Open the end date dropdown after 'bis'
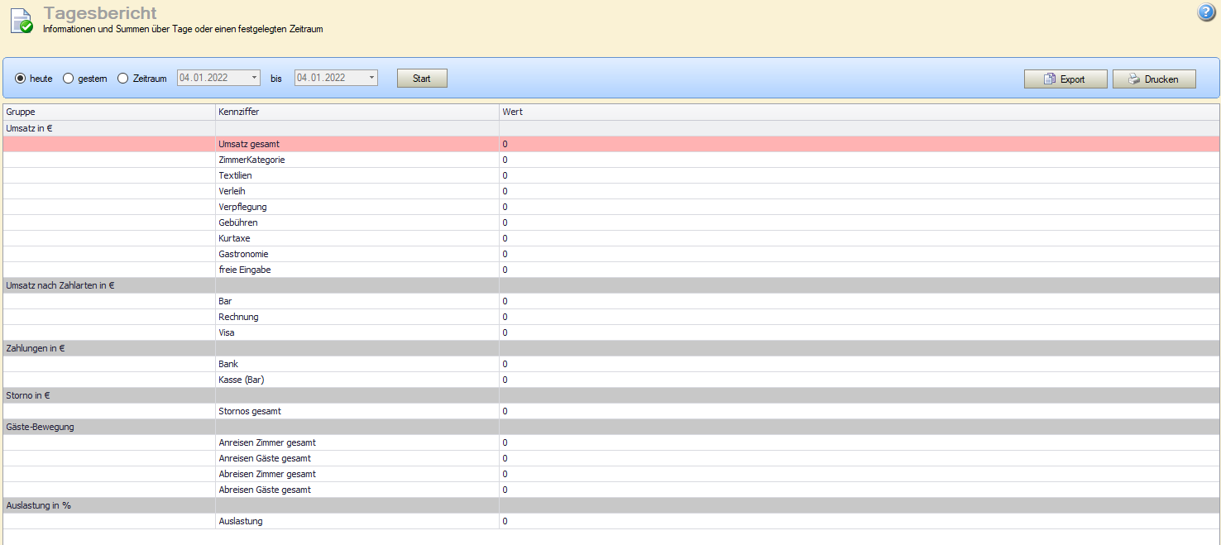The image size is (1221, 545). (x=371, y=78)
